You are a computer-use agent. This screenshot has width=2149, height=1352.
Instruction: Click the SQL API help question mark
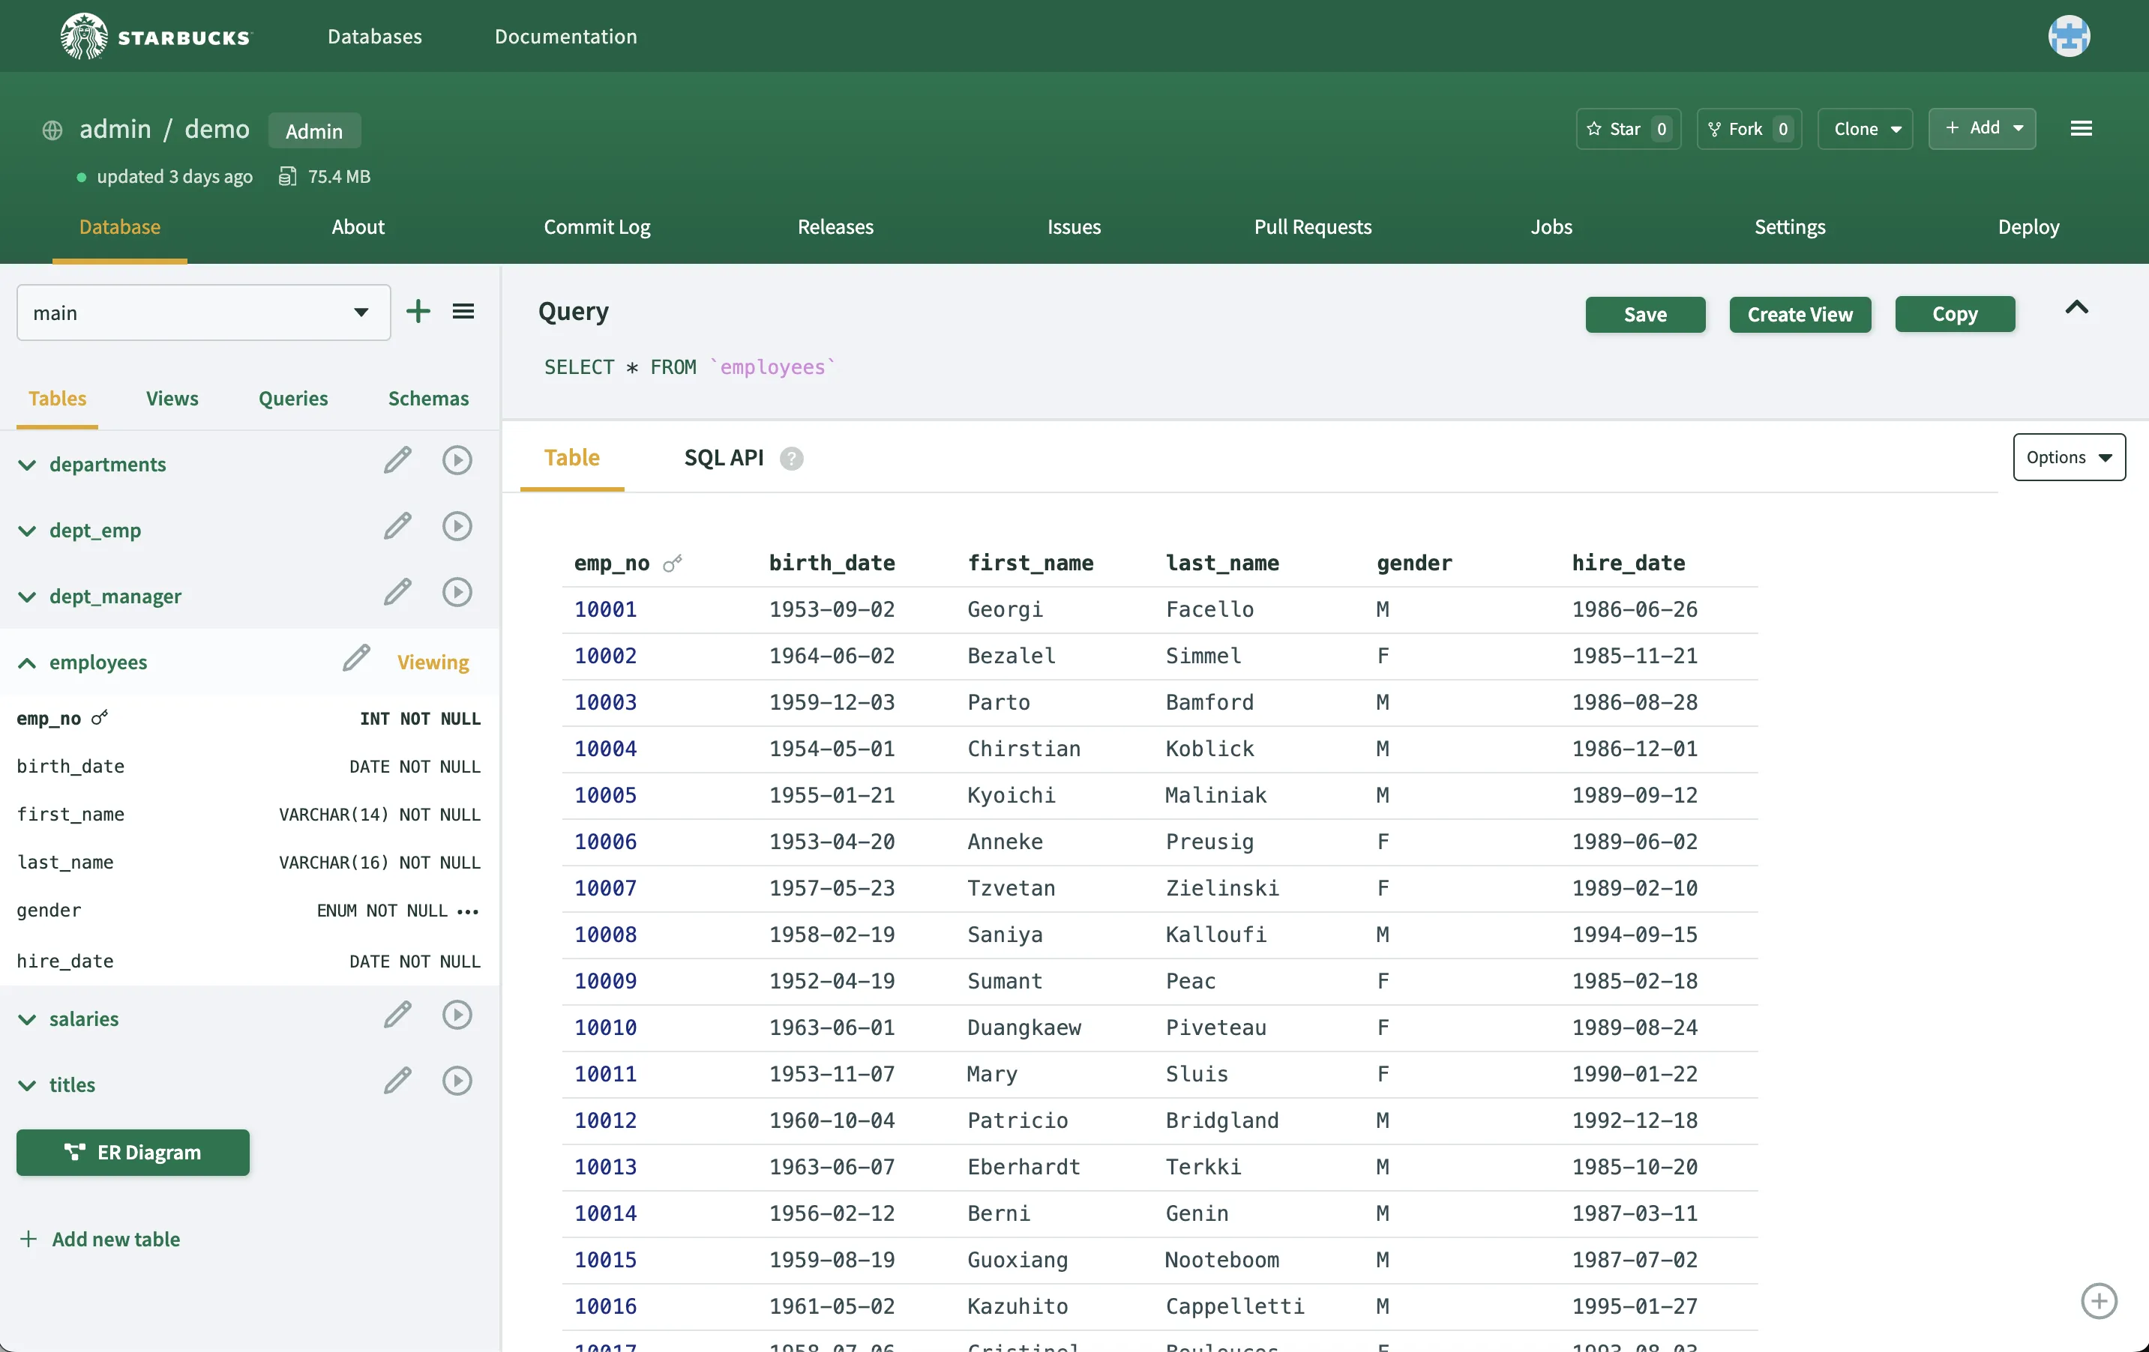(x=791, y=459)
